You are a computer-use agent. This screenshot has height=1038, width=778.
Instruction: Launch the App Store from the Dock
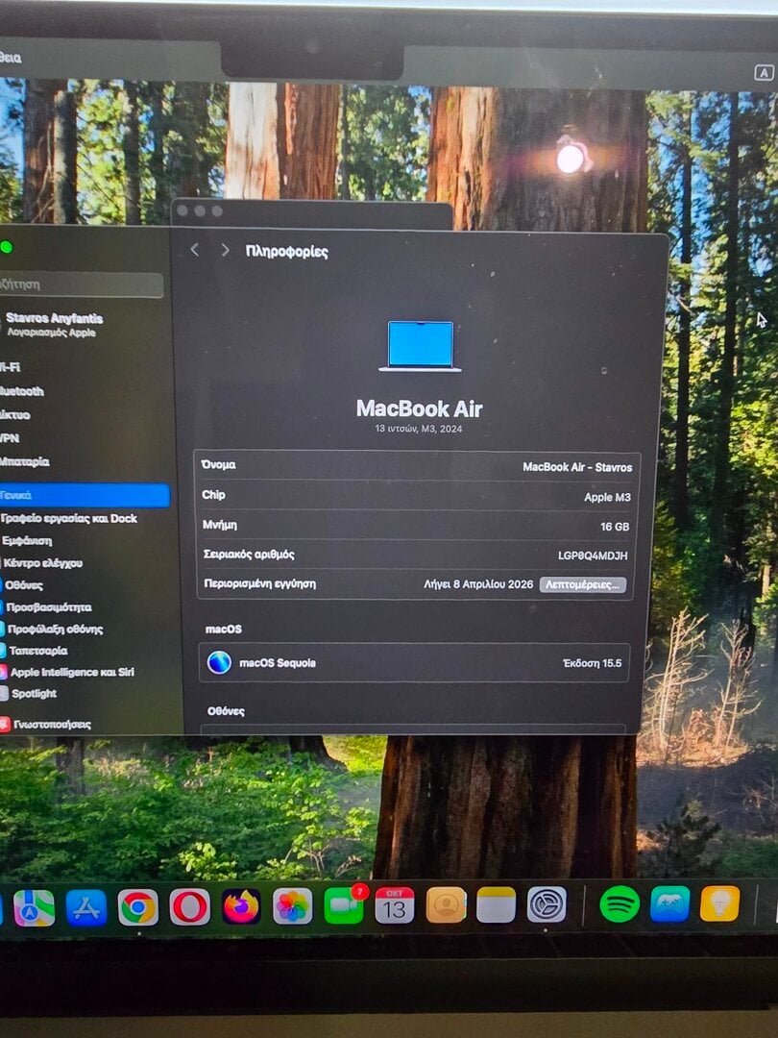[x=86, y=907]
